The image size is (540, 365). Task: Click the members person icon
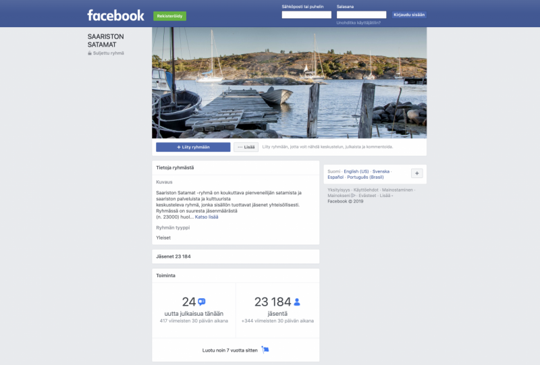pos(297,302)
